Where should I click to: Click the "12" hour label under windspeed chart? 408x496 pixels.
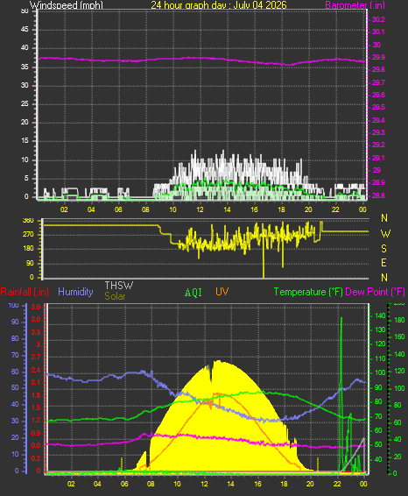[200, 209]
